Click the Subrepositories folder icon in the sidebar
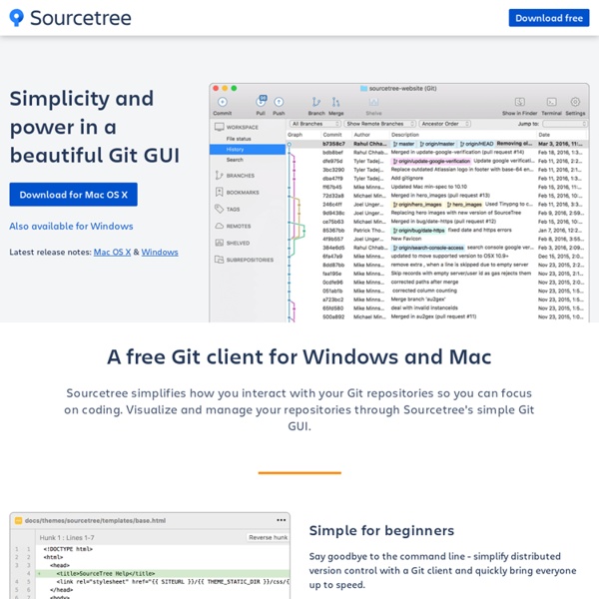The image size is (599, 599). pos(219,260)
